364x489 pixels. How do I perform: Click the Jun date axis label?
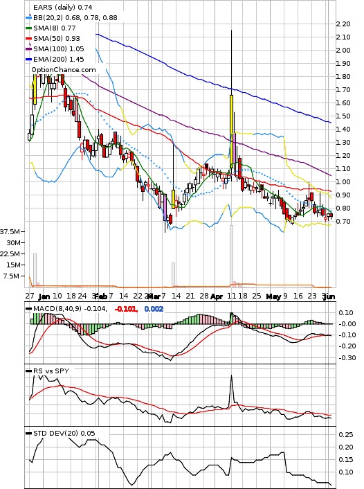329,296
